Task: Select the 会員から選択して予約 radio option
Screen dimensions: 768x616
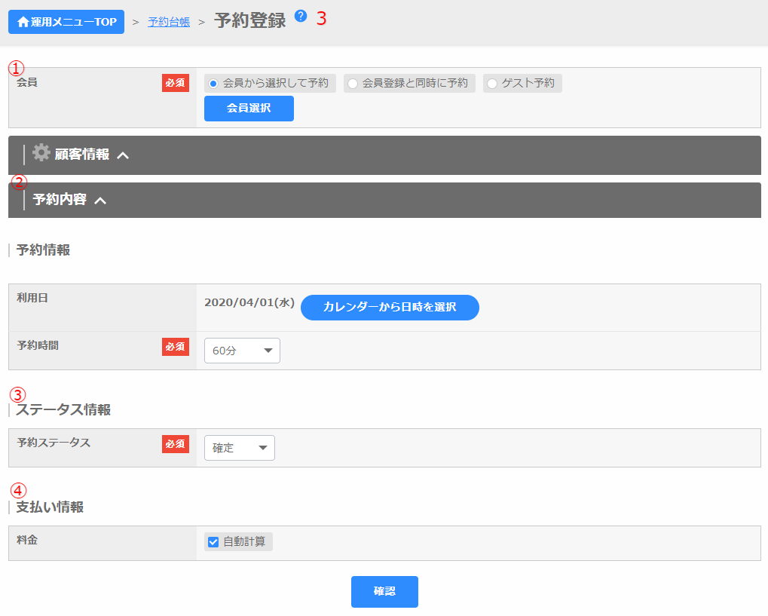Action: click(x=214, y=84)
